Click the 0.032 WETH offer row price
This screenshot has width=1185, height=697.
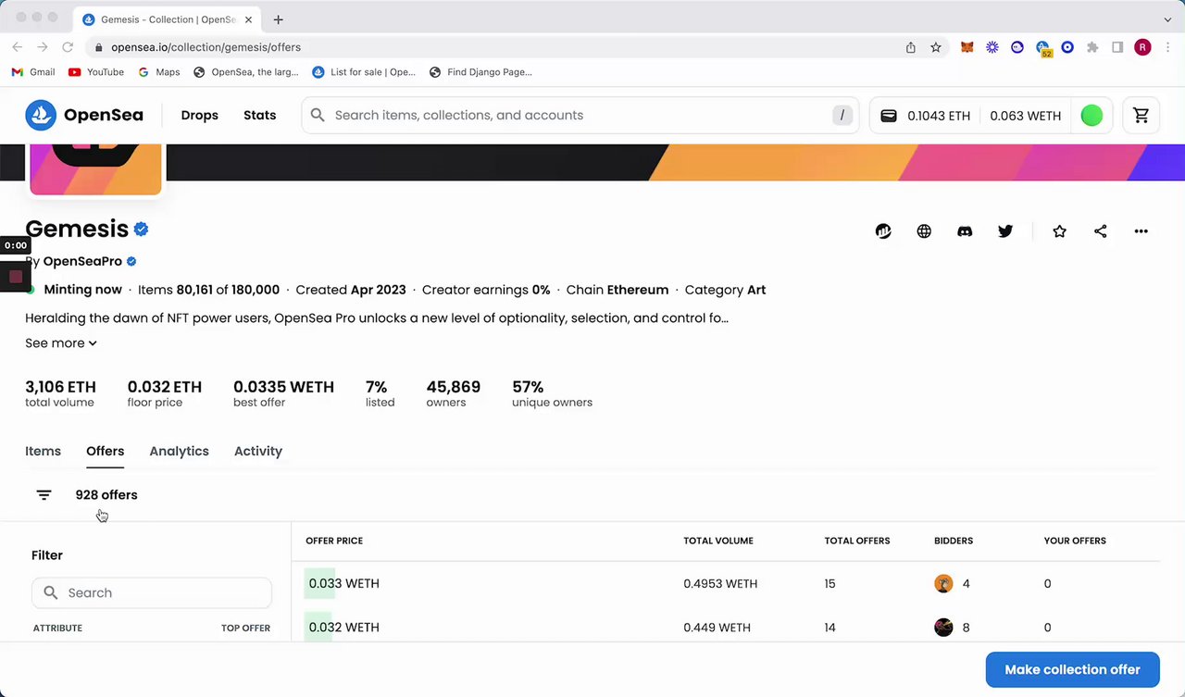(x=343, y=628)
